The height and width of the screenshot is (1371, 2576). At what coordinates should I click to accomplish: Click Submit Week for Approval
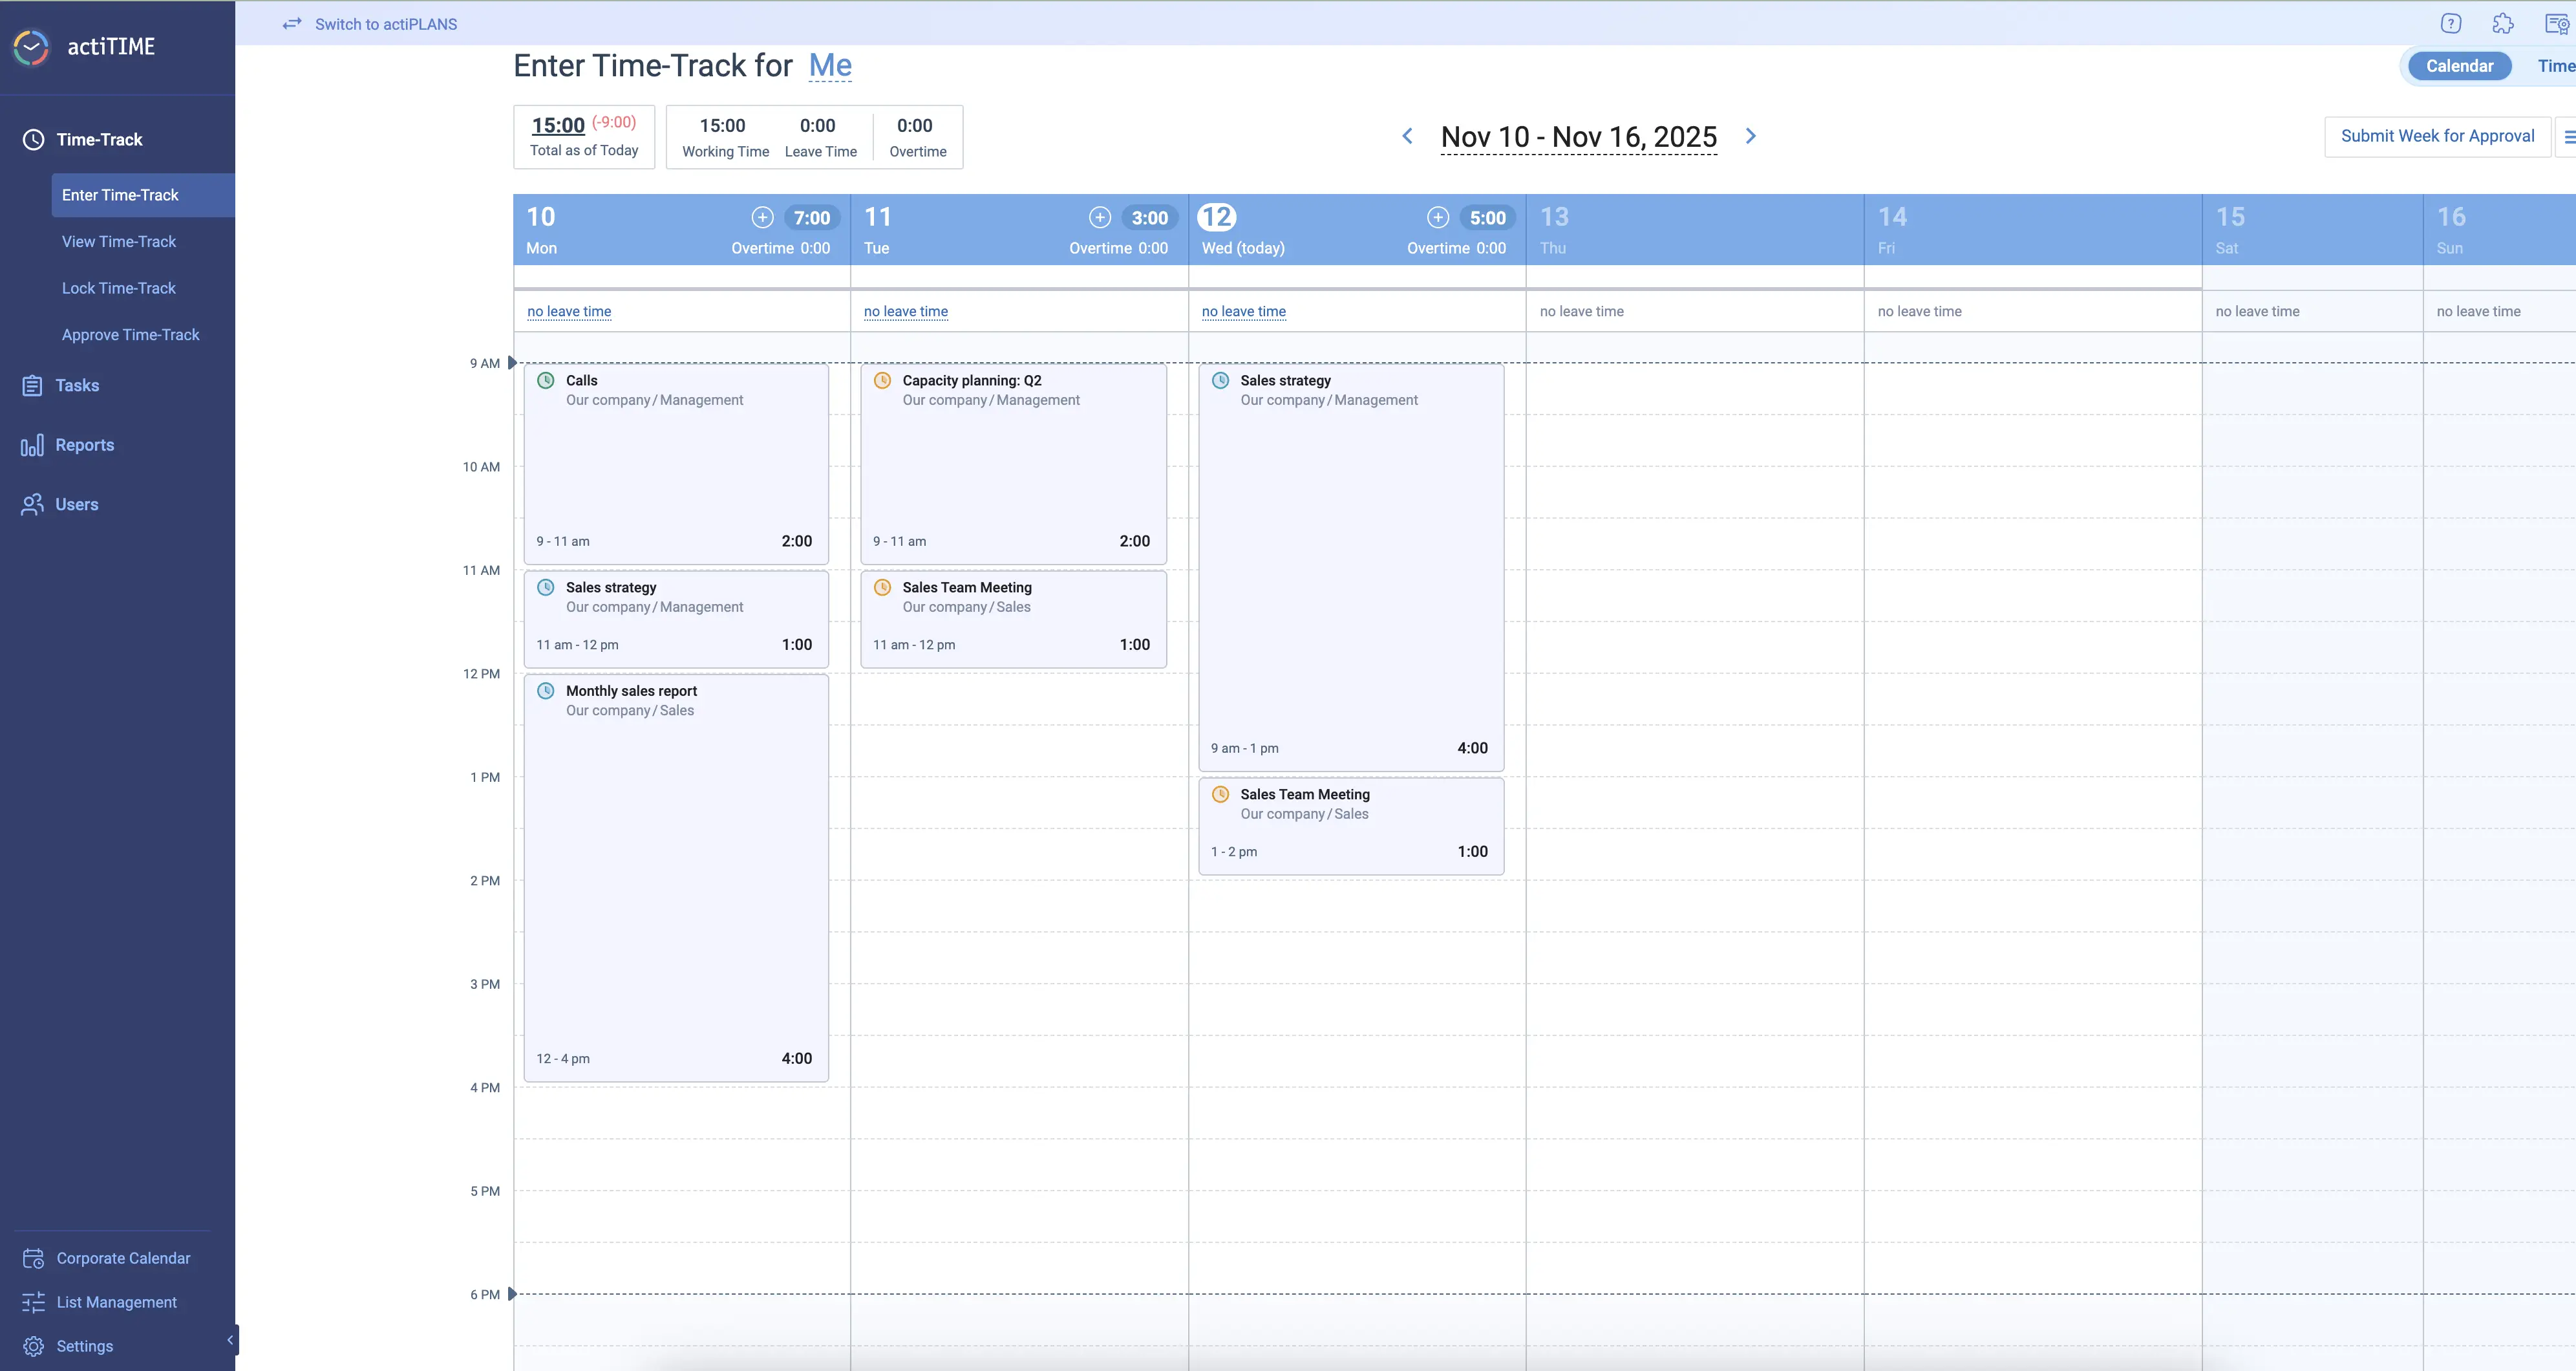2437,135
